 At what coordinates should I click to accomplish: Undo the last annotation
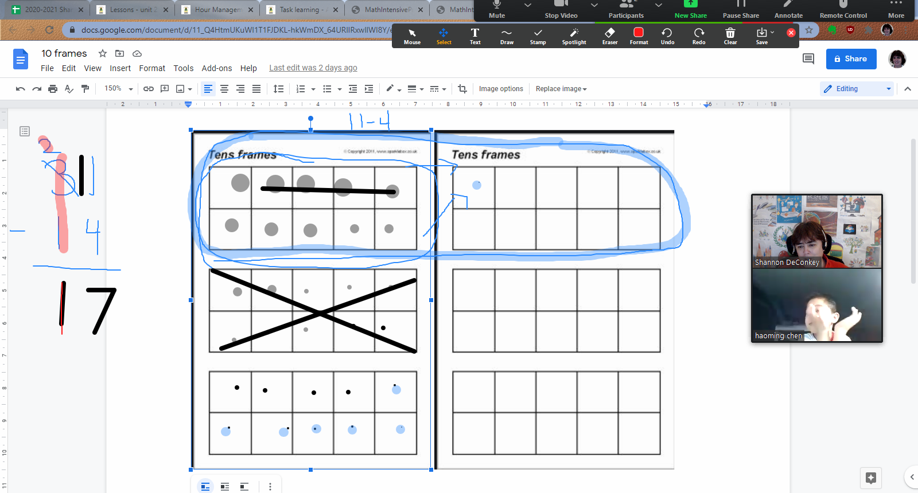coord(667,36)
